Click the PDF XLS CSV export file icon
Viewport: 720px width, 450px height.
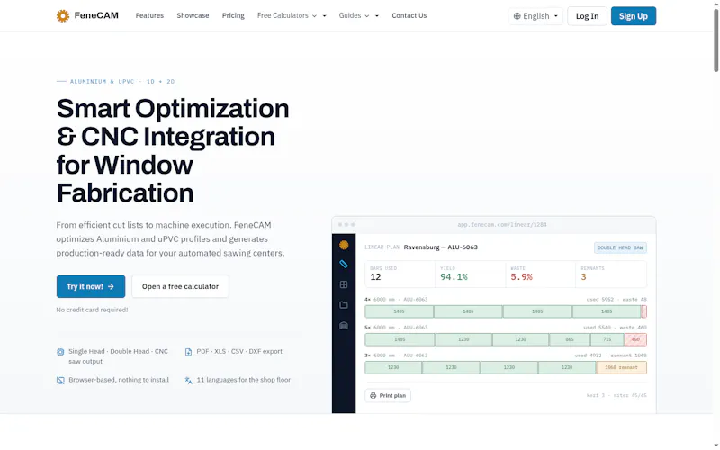(x=188, y=352)
